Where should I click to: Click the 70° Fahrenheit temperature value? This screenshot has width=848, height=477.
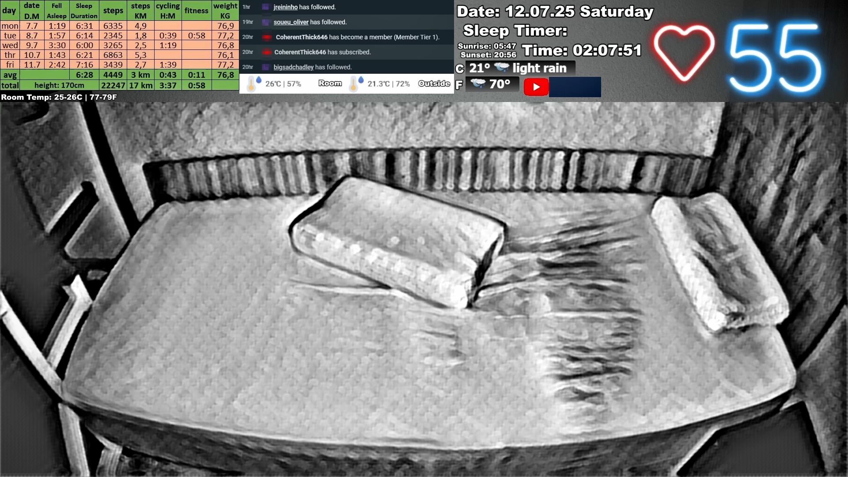(x=500, y=84)
